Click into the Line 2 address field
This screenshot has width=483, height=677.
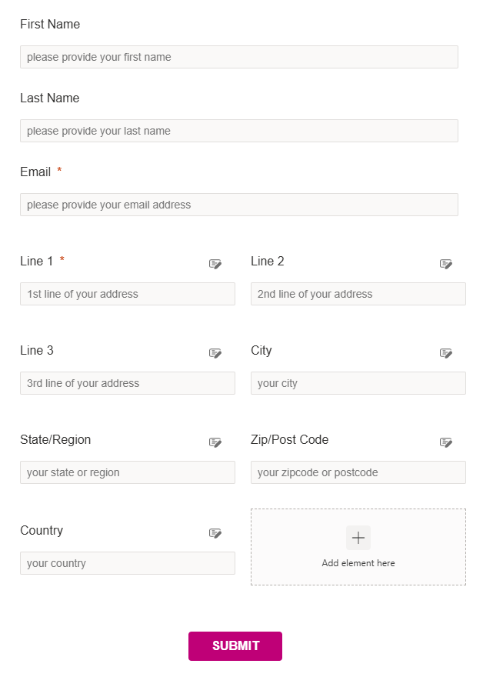pos(358,294)
